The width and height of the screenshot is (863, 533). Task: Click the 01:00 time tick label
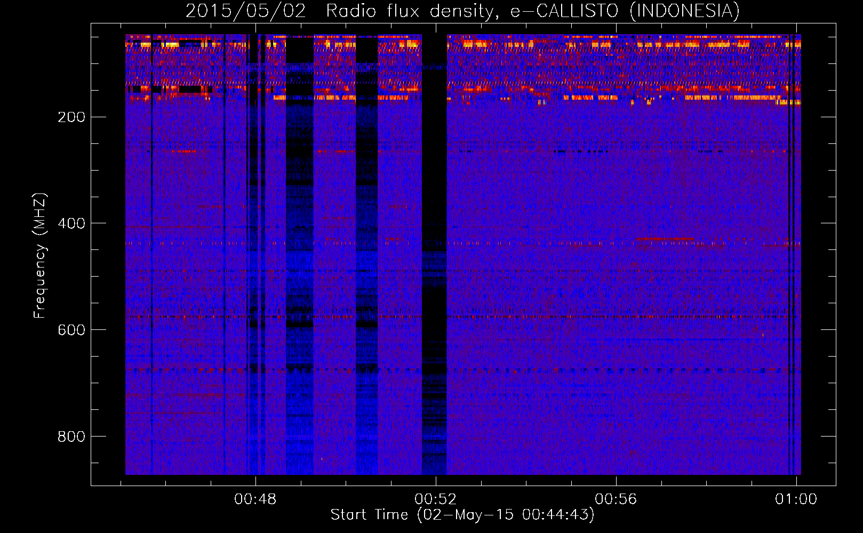point(796,499)
